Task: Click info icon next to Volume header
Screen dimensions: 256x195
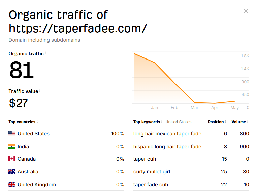Action: point(248,121)
